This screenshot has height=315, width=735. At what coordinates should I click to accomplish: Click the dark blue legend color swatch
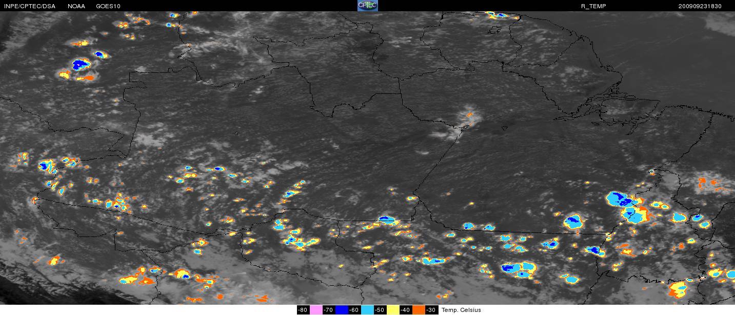click(342, 310)
